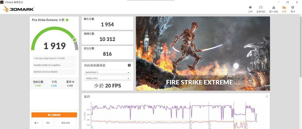
Task: Click the combined score 816 card
Action: click(107, 53)
